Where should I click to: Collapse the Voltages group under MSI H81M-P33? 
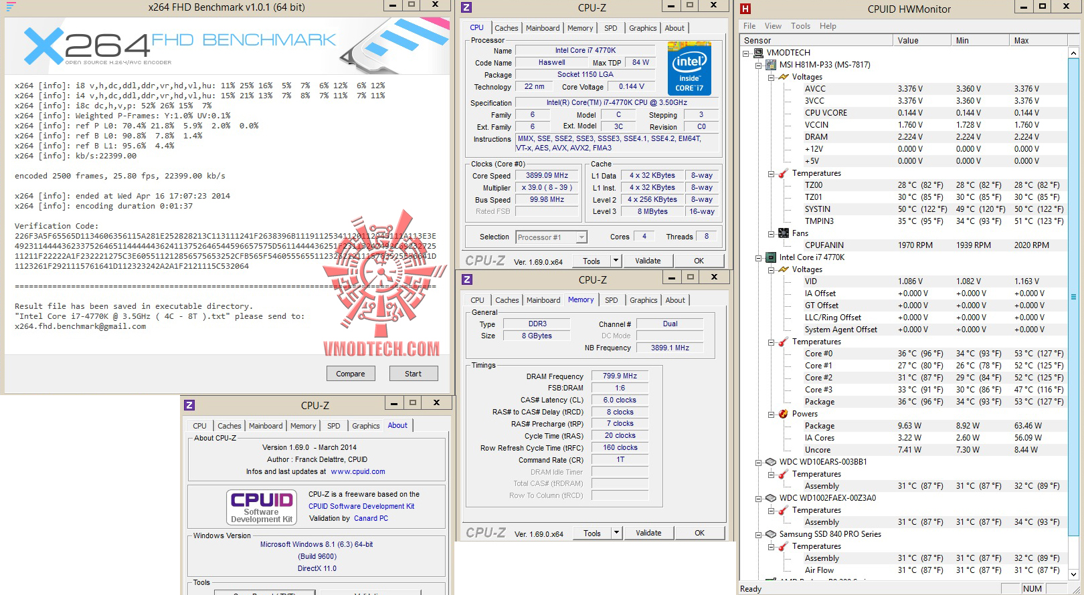[772, 77]
